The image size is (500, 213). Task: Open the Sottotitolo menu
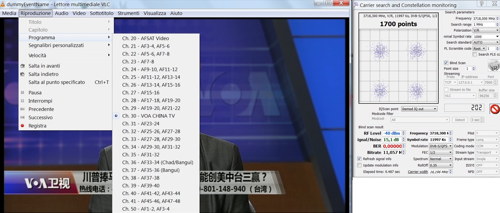(x=102, y=13)
